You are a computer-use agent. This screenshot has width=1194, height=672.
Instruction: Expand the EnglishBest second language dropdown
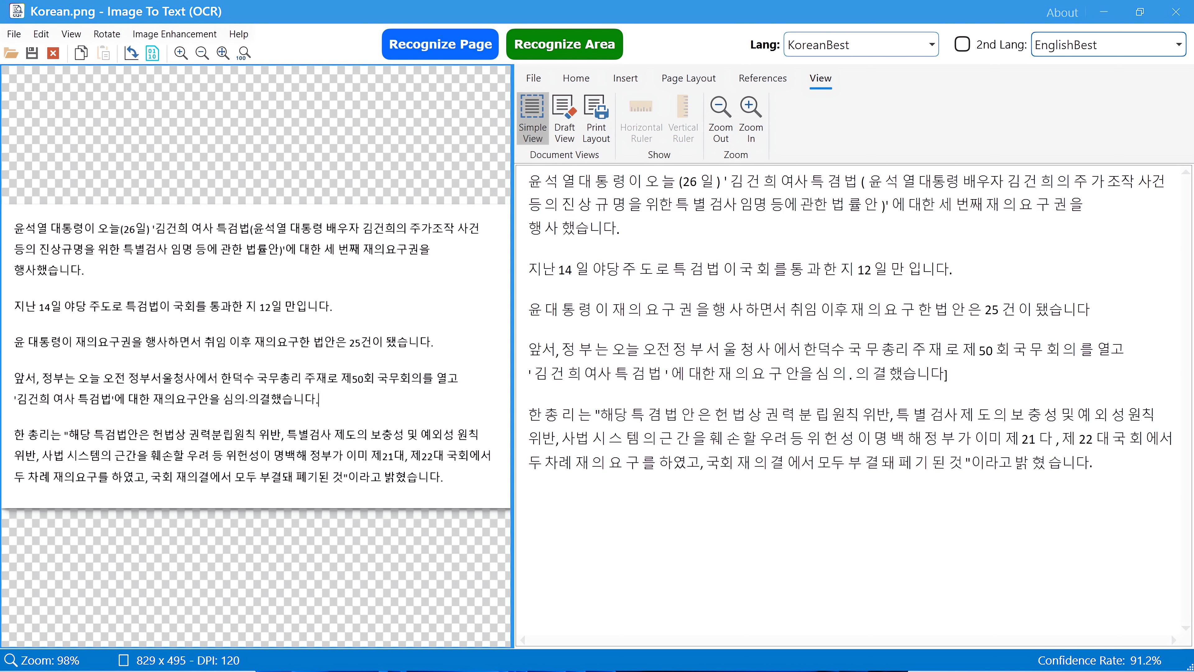click(x=1178, y=44)
